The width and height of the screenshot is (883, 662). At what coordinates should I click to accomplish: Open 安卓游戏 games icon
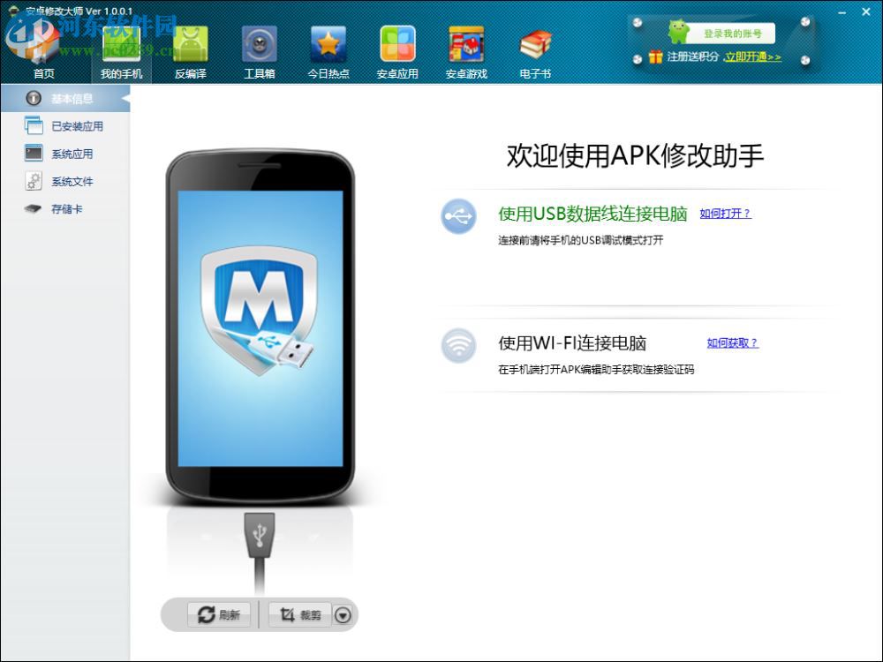point(466,45)
